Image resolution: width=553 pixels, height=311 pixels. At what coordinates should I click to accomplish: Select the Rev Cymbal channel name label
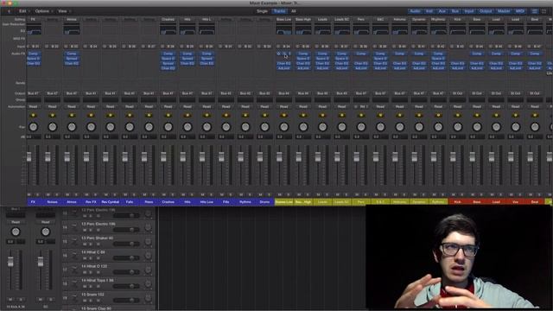pos(110,201)
